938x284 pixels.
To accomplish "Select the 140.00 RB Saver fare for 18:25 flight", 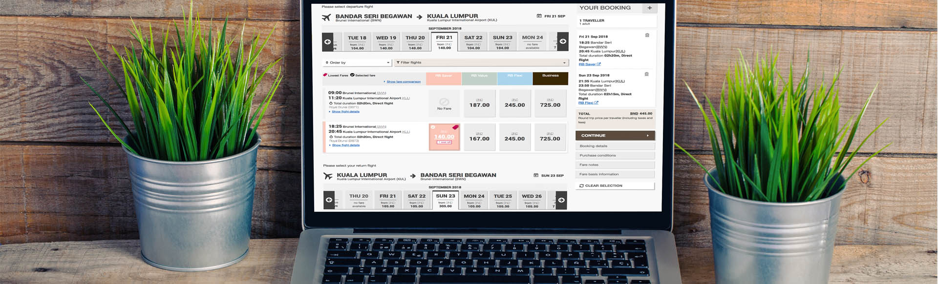I will (444, 137).
